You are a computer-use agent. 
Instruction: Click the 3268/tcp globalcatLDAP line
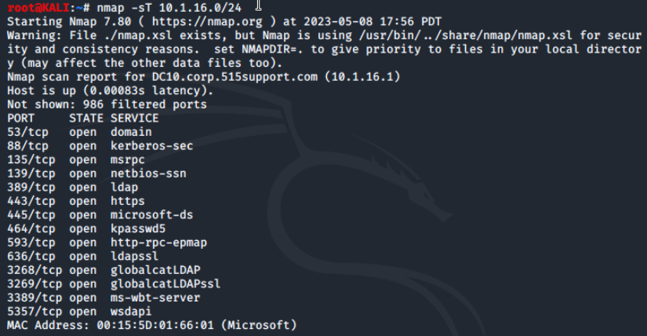104,270
